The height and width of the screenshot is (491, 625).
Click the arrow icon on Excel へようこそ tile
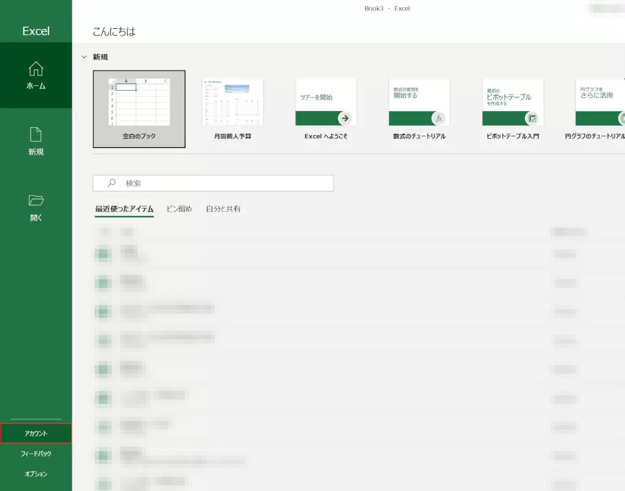point(345,118)
